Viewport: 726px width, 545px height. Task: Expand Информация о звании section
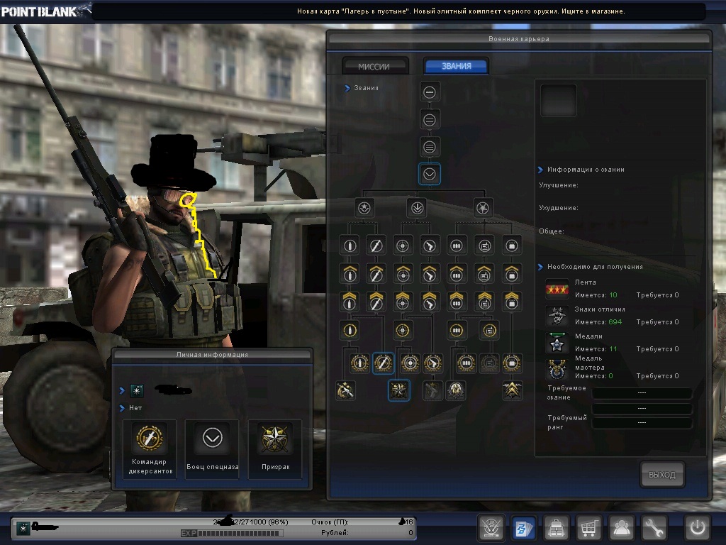tap(540, 170)
